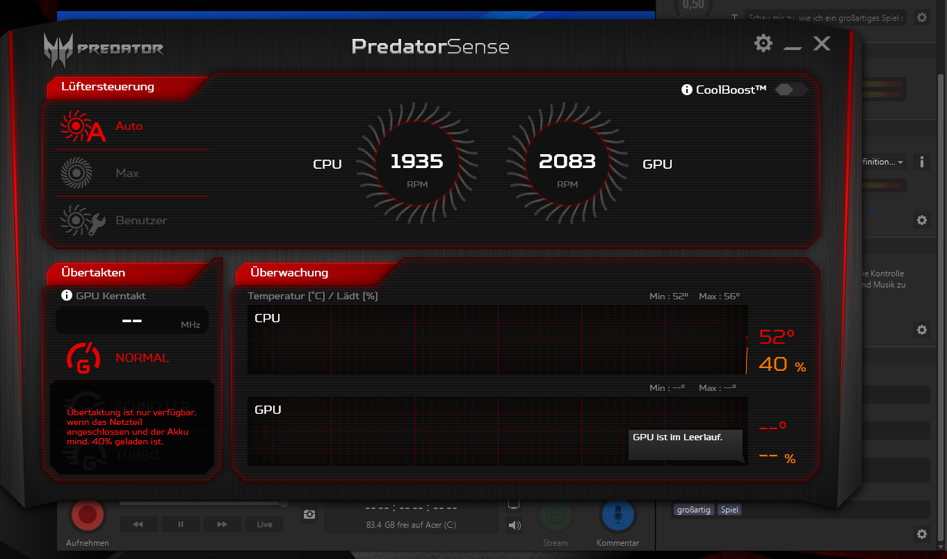Click the CoolBoost info icon
Screen dimensions: 947x559
tap(686, 90)
